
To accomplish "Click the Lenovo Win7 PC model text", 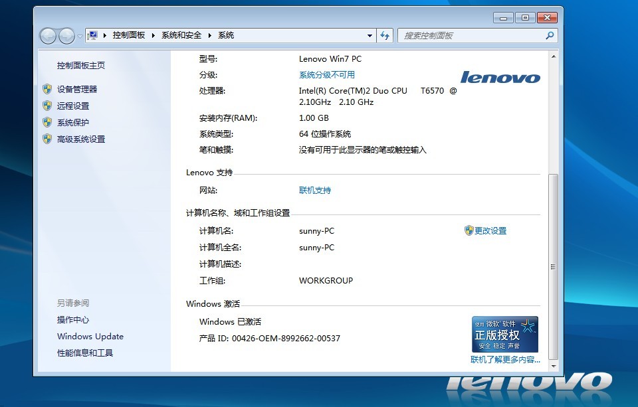I will [330, 59].
